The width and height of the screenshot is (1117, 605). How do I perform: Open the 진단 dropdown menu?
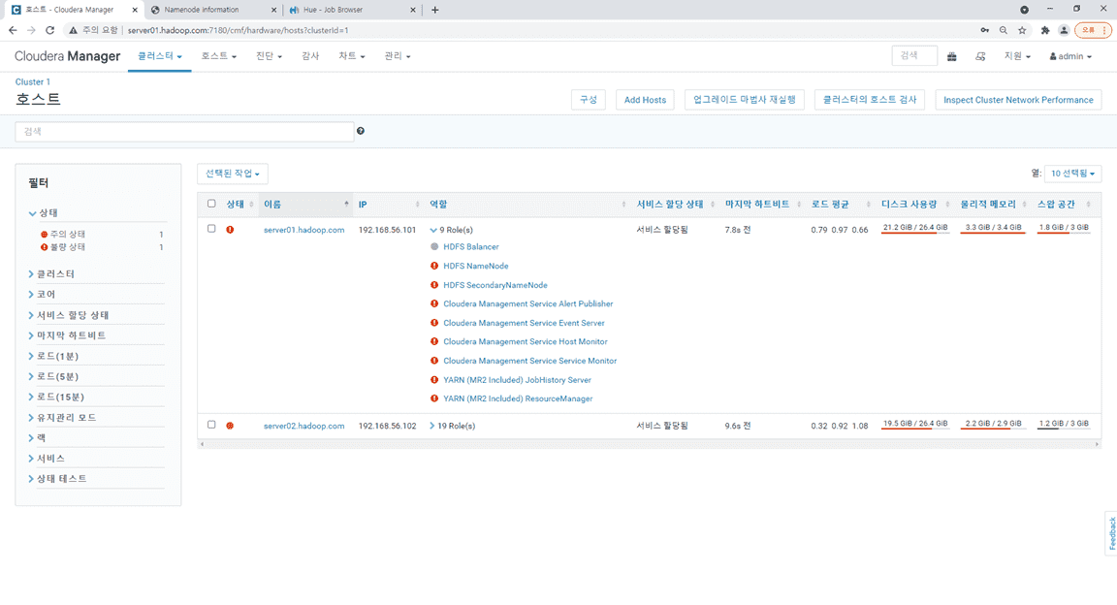click(x=269, y=56)
